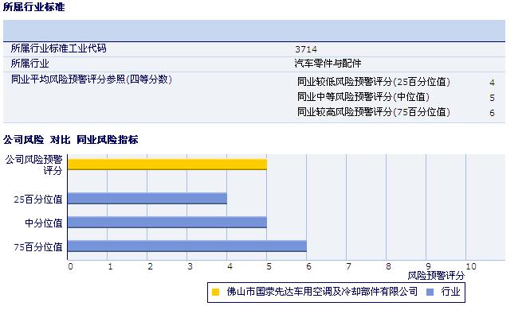Click the 行业 legend label
Screen dimensions: 530x310
[451, 292]
